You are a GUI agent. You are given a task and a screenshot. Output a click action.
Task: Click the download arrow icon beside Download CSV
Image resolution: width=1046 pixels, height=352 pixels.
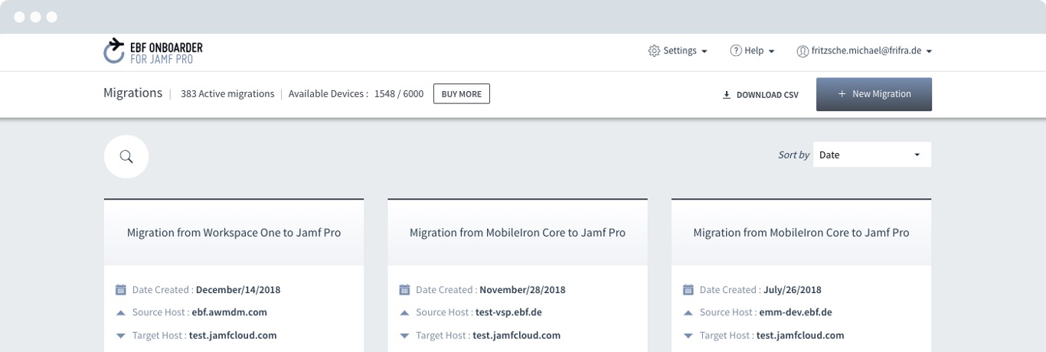pyautogui.click(x=727, y=95)
